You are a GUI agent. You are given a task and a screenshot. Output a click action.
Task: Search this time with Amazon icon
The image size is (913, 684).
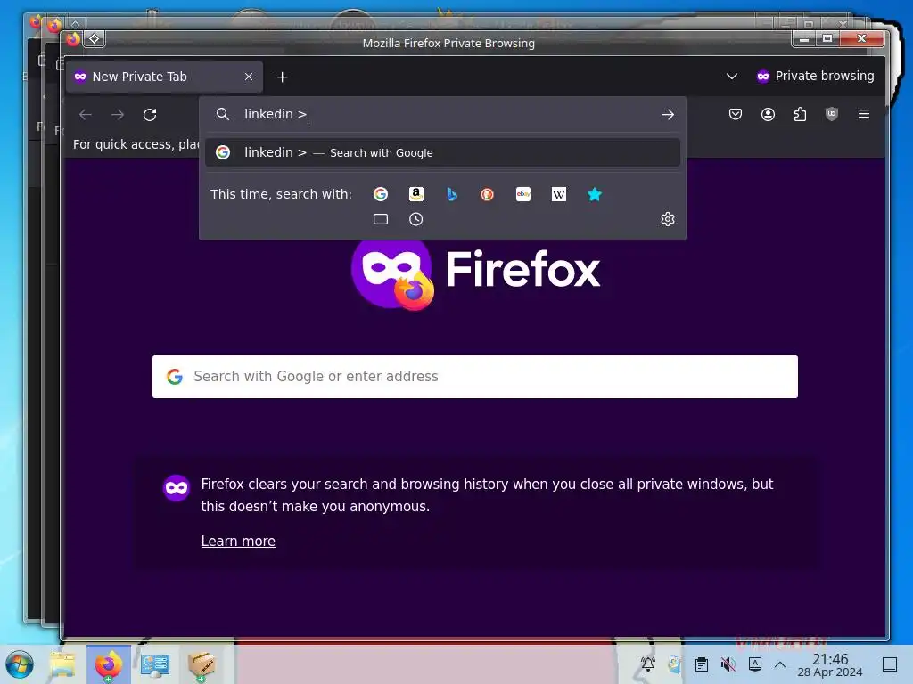415,194
